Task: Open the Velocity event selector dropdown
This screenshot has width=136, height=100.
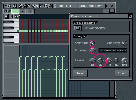Action: pyautogui.click(x=96, y=6)
